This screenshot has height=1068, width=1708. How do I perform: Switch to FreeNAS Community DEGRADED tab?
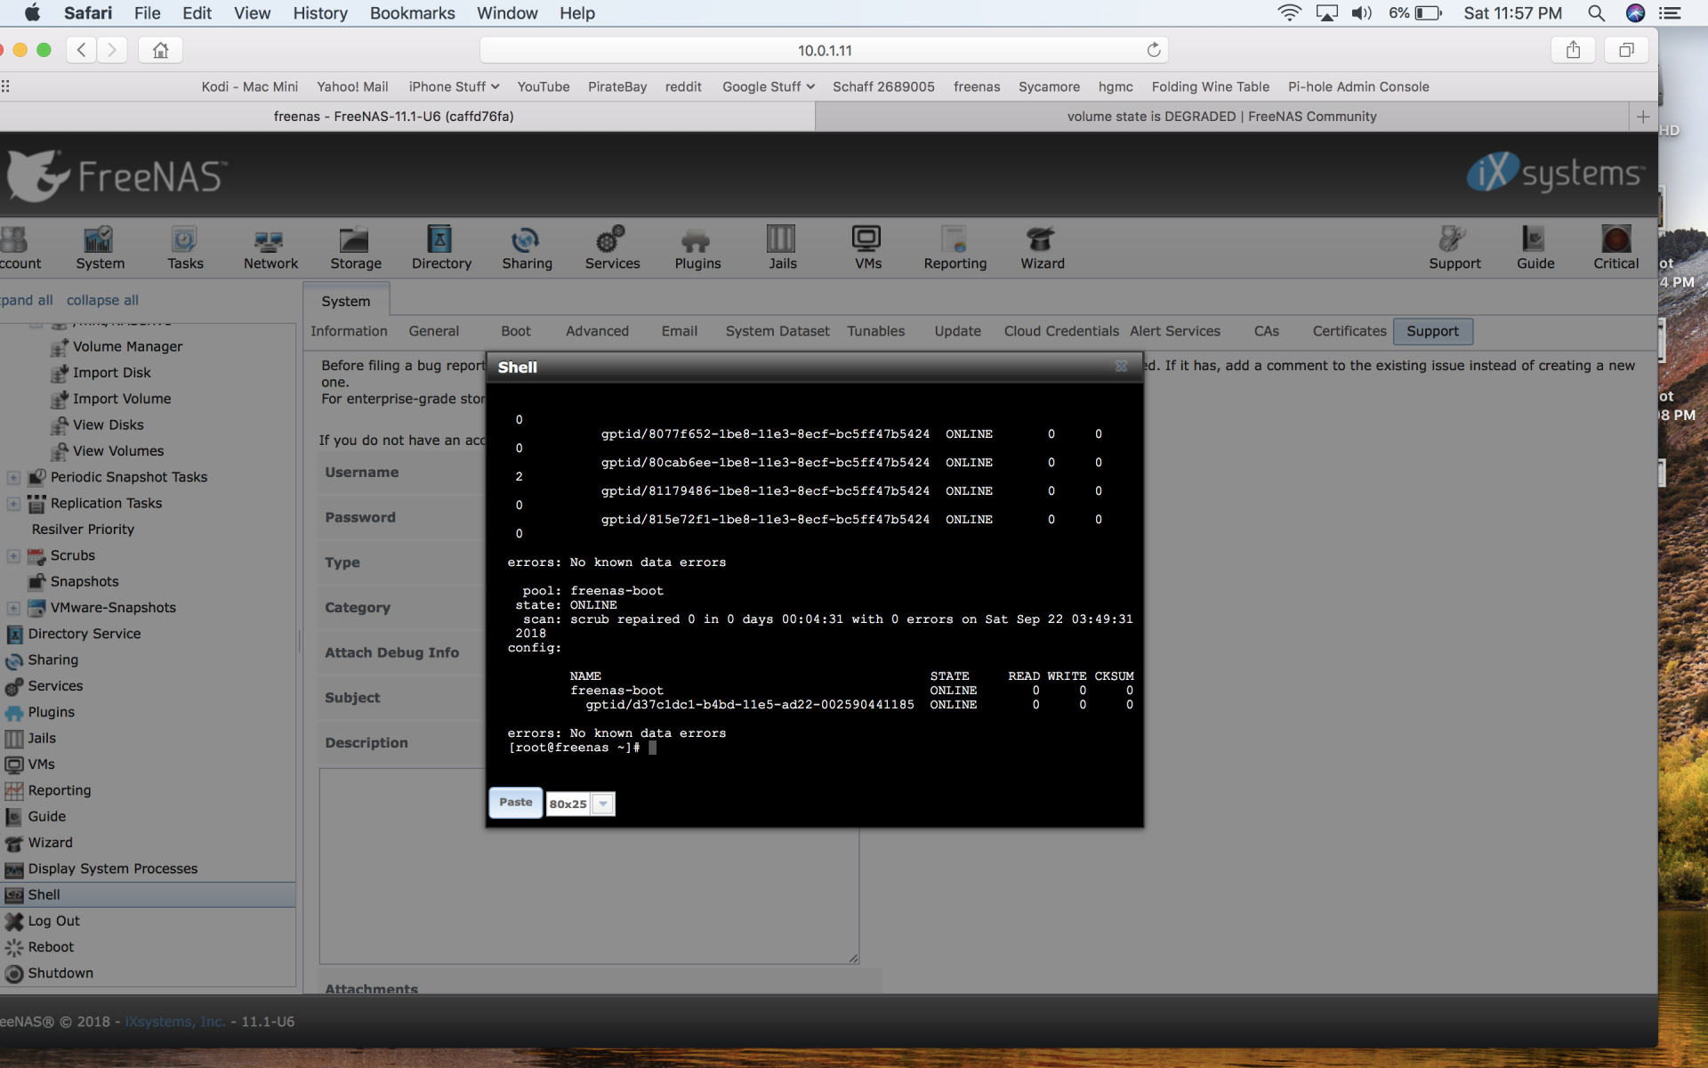(1221, 117)
